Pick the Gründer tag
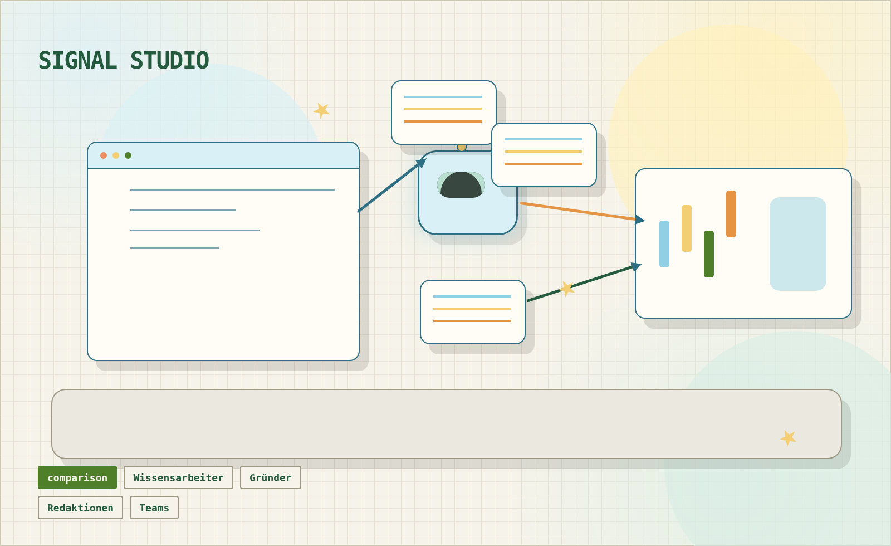Viewport: 891px width, 546px height. click(271, 477)
